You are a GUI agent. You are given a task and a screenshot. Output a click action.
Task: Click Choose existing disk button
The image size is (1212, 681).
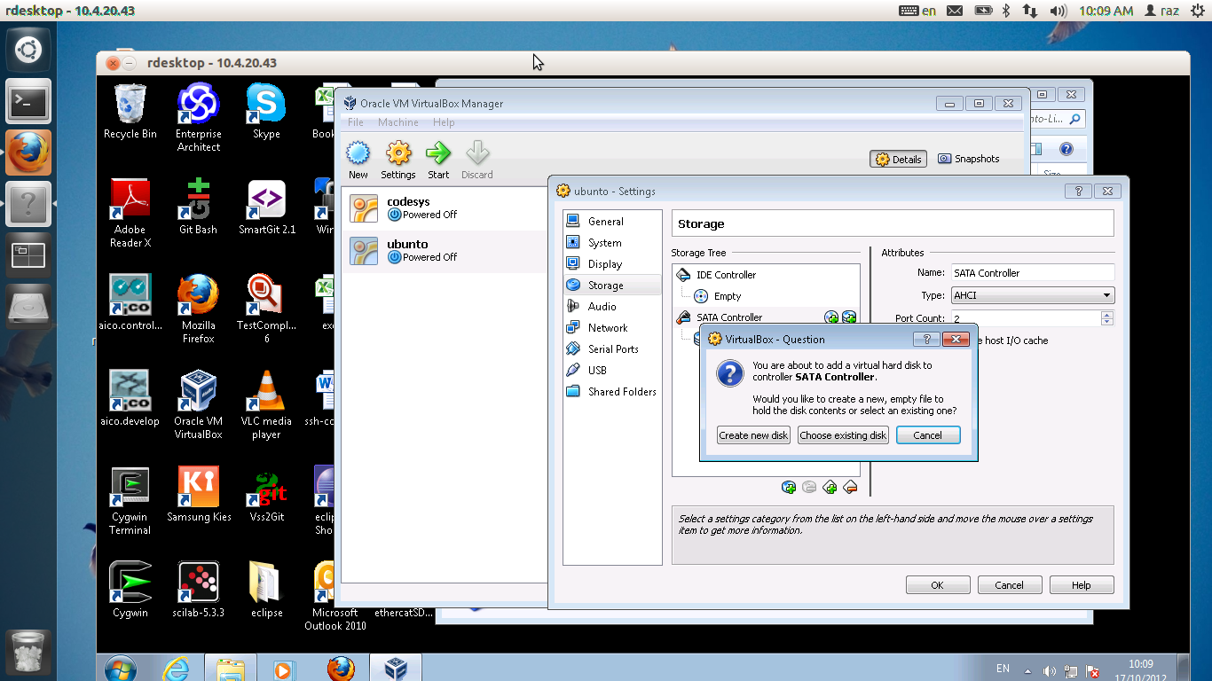(843, 435)
